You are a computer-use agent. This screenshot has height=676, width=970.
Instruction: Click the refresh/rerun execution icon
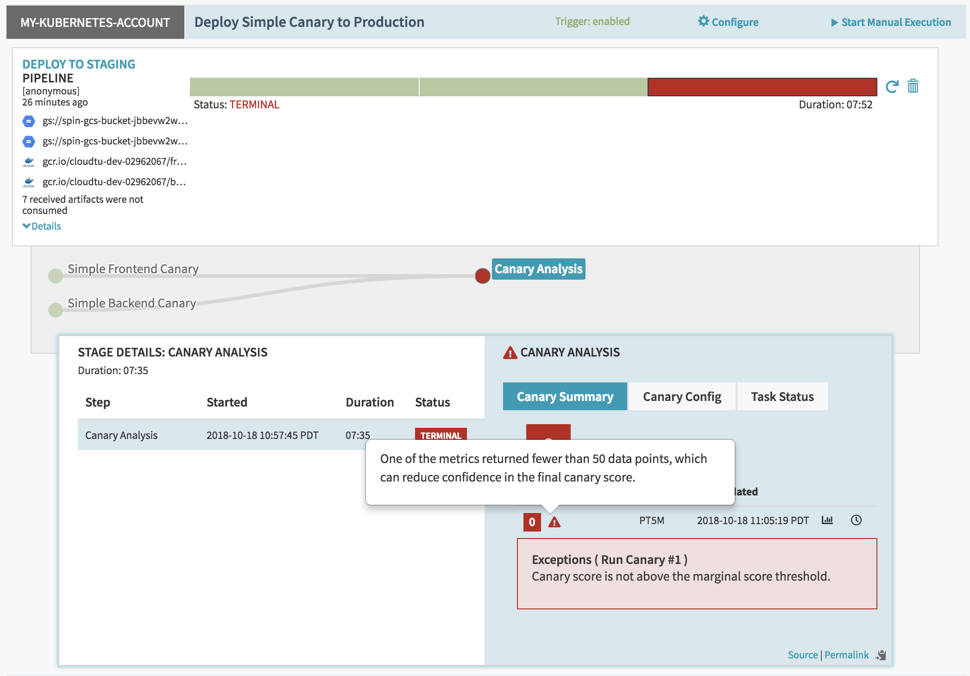pyautogui.click(x=892, y=87)
